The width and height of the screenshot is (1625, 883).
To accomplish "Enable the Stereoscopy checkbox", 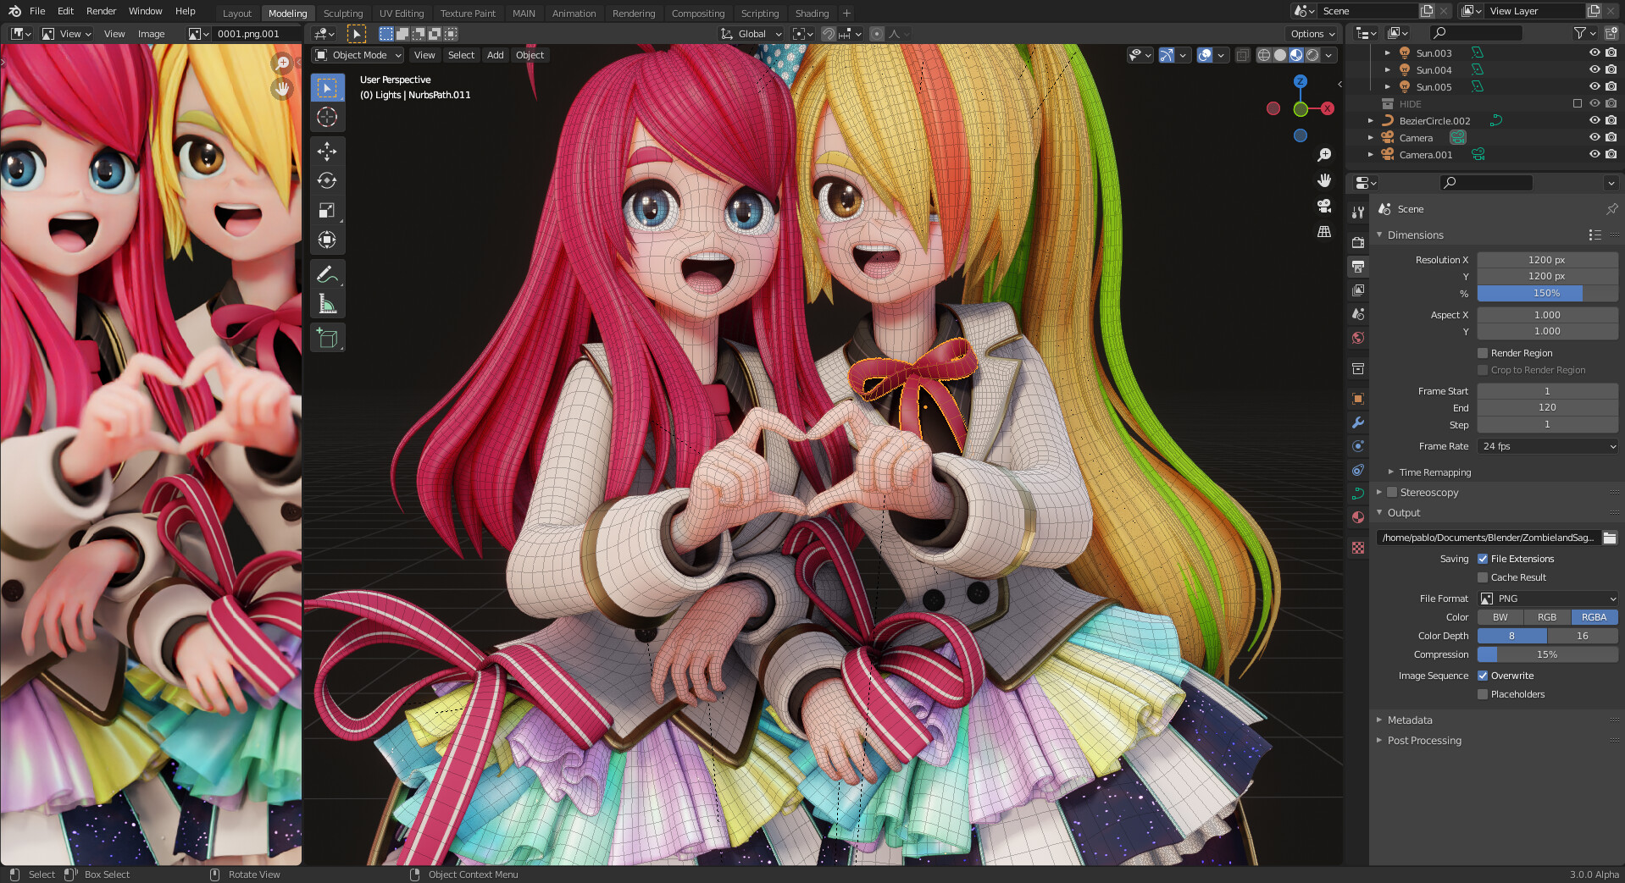I will coord(1391,492).
